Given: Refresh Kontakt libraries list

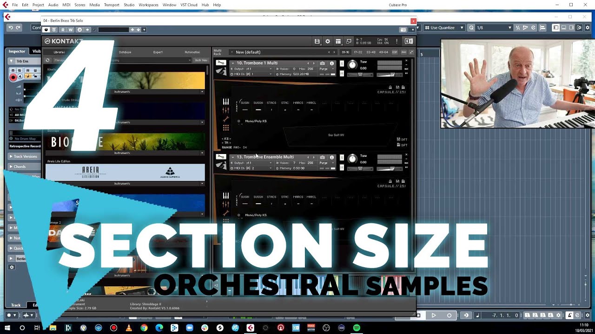Looking at the screenshot, I should (47, 60).
